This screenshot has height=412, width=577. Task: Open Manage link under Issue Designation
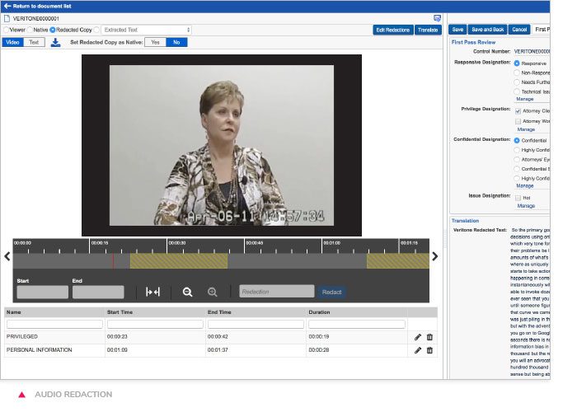pyautogui.click(x=526, y=206)
